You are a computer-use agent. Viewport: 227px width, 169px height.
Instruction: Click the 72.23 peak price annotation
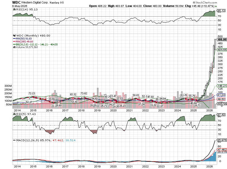click(x=32, y=93)
